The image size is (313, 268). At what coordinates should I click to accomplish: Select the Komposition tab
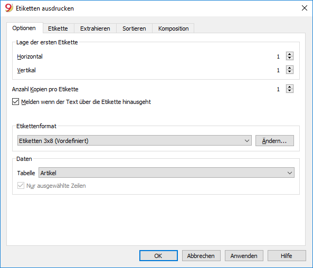pos(173,28)
